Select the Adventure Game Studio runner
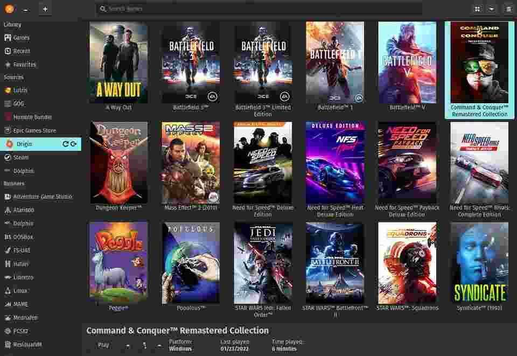 pyautogui.click(x=40, y=197)
